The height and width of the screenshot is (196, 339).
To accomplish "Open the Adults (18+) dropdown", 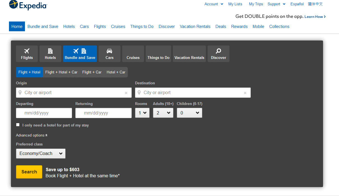I will point(163,113).
